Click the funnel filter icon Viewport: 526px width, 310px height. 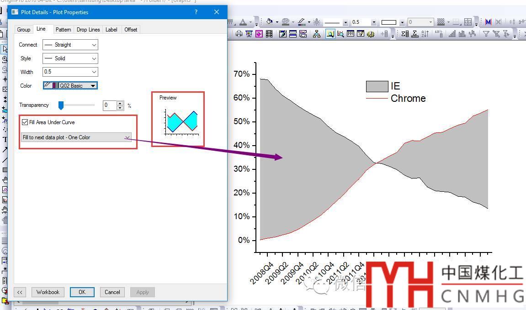pos(486,34)
